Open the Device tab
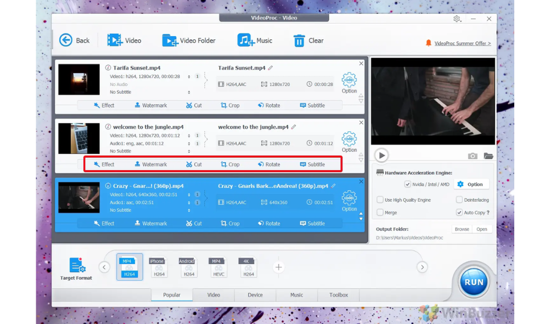551x324 pixels. tap(255, 295)
